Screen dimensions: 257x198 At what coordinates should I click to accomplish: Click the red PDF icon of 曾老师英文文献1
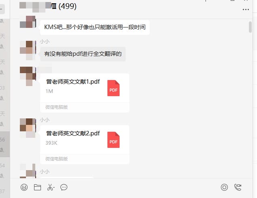click(x=114, y=88)
